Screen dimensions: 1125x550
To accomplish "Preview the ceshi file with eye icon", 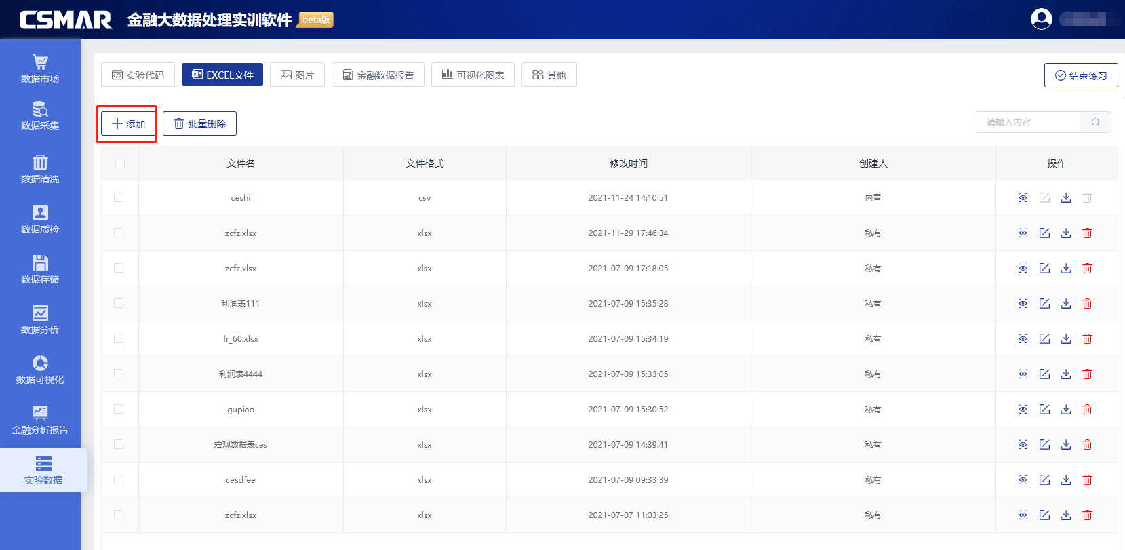I will click(x=1023, y=198).
